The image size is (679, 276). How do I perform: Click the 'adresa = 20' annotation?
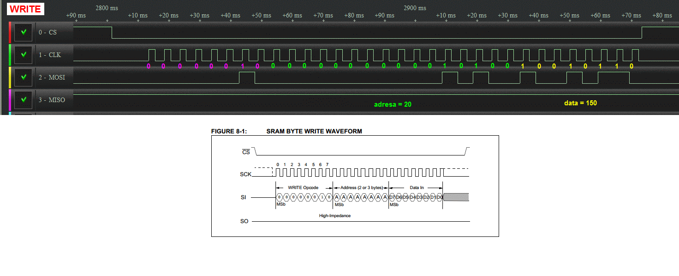[393, 104]
